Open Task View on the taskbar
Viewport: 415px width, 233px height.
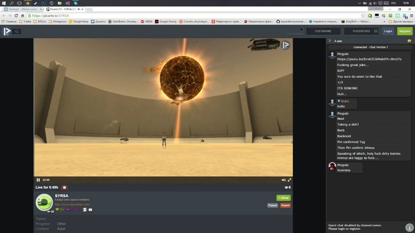(19, 3)
